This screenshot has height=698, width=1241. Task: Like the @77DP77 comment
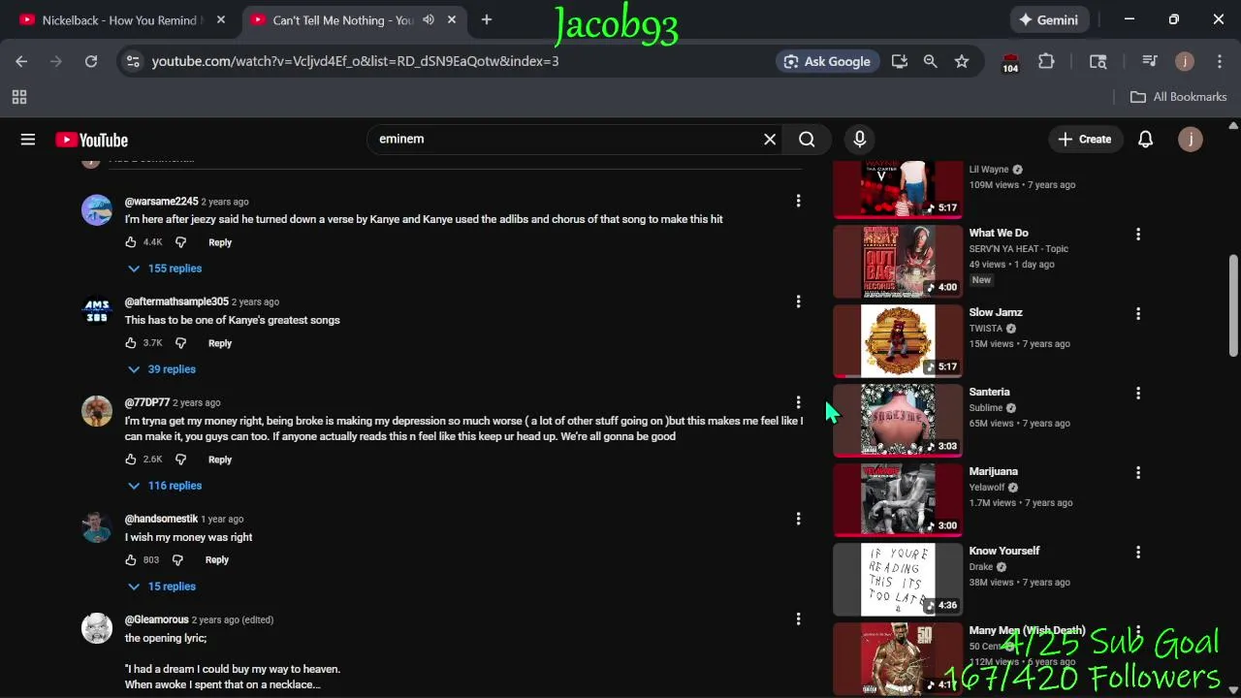(x=131, y=460)
